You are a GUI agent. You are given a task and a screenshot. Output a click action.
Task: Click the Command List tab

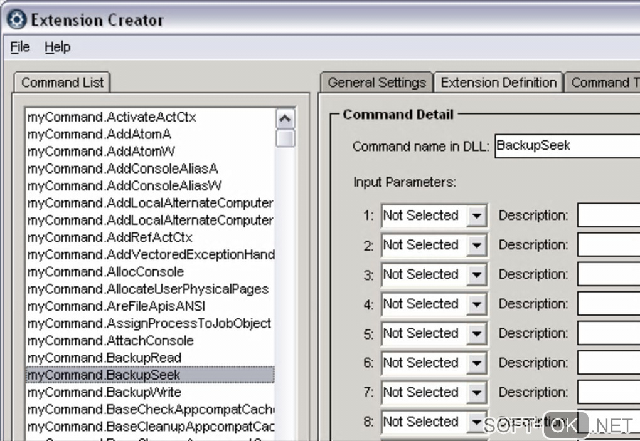[62, 83]
